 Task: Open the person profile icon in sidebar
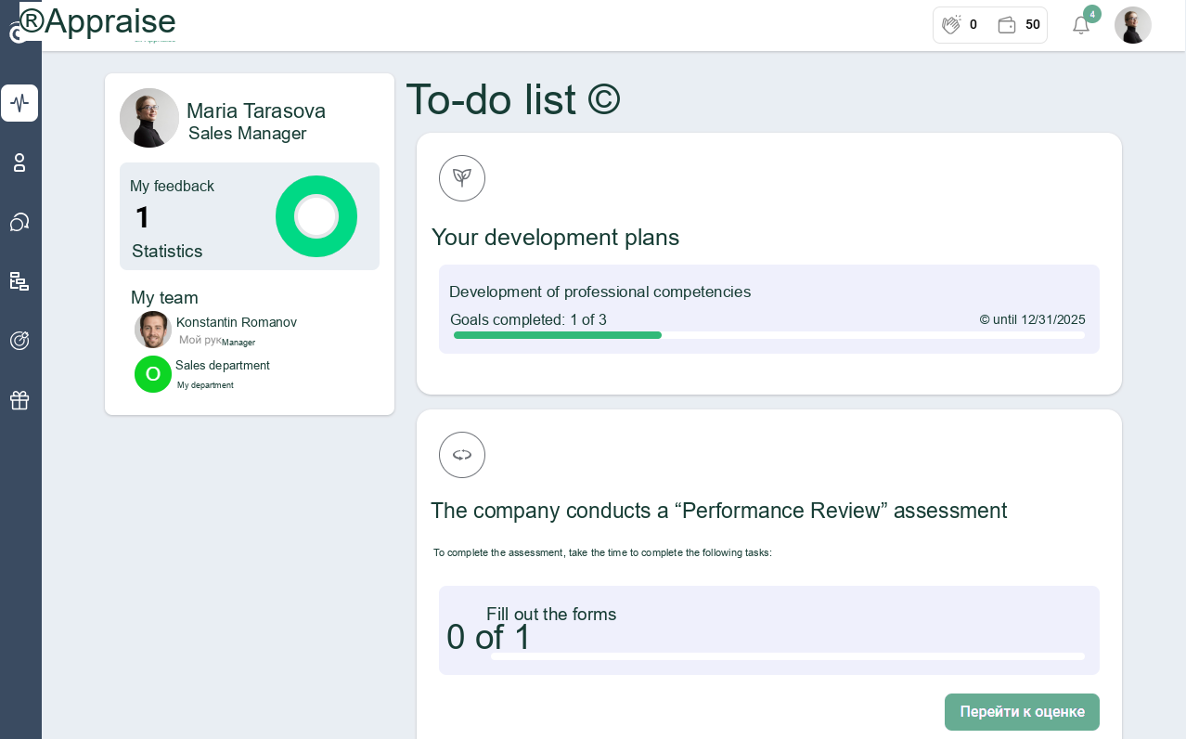click(19, 162)
